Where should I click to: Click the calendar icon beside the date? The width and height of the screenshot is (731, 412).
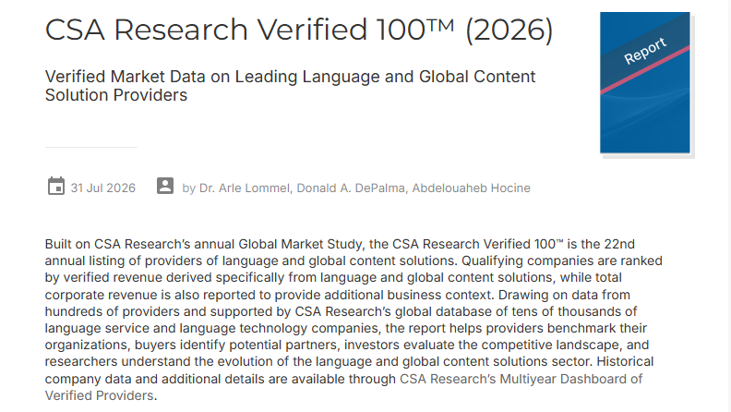56,187
